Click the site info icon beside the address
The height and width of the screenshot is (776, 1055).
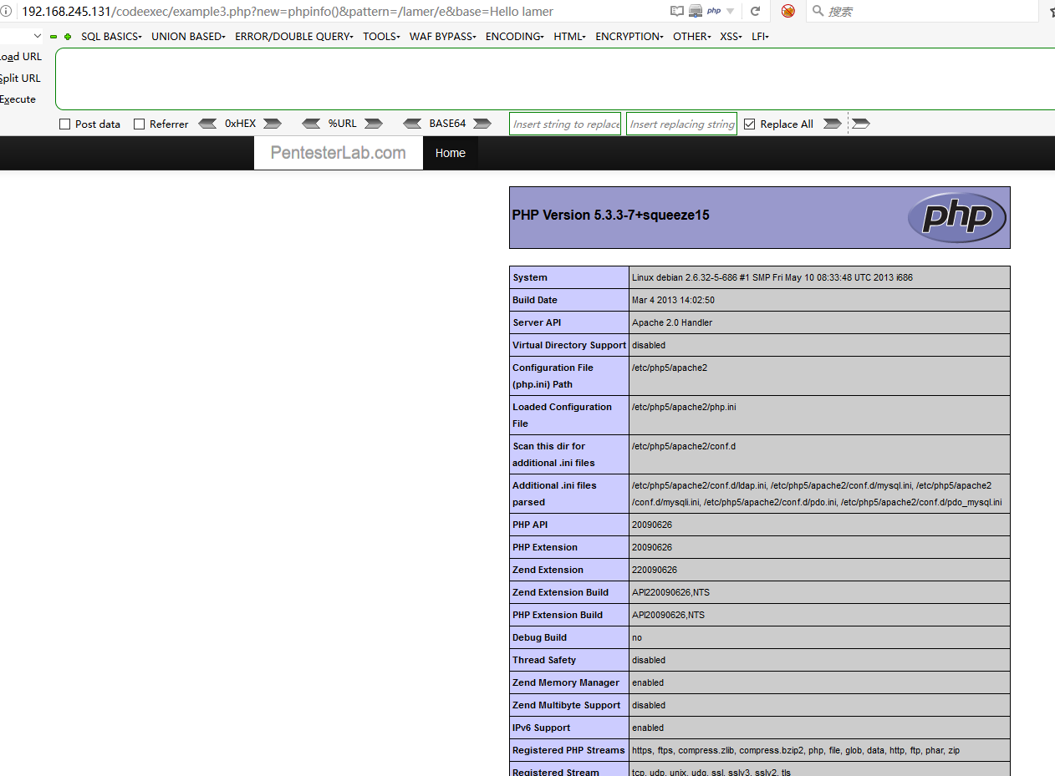[6, 11]
